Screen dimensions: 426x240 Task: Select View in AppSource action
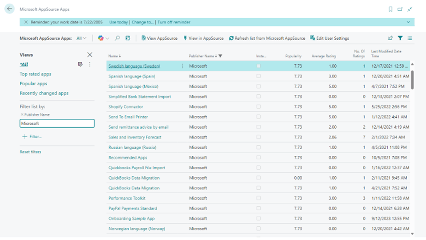pyautogui.click(x=203, y=38)
